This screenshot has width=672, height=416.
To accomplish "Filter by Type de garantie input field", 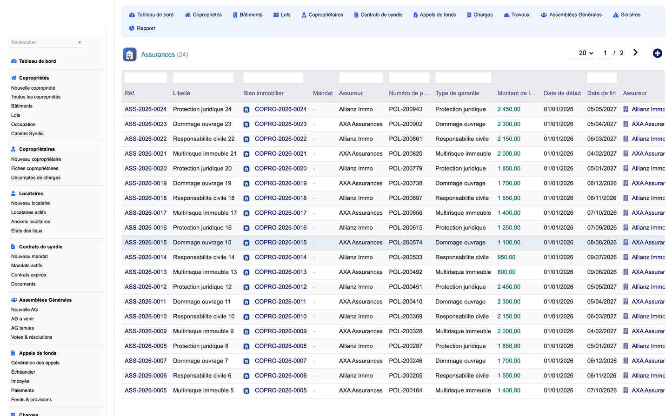I will coord(463,78).
